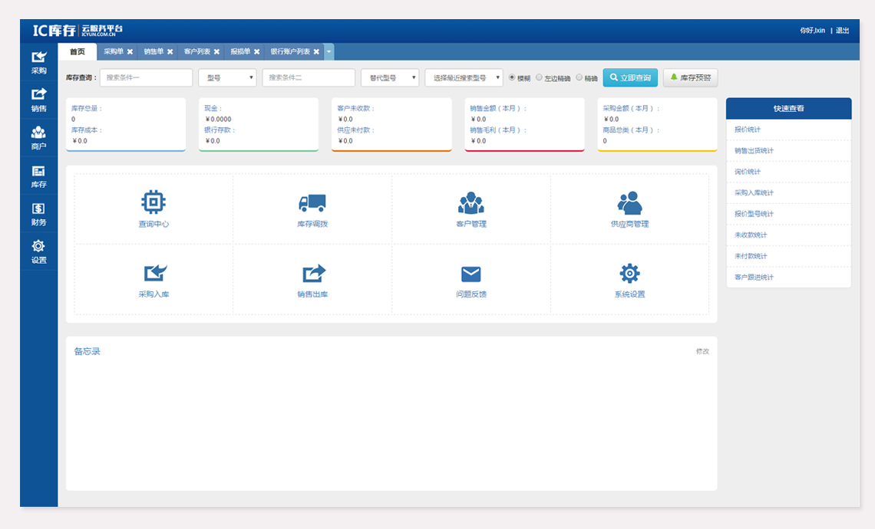
Task: Open the 采购 purchase sidebar icon
Action: click(x=38, y=57)
